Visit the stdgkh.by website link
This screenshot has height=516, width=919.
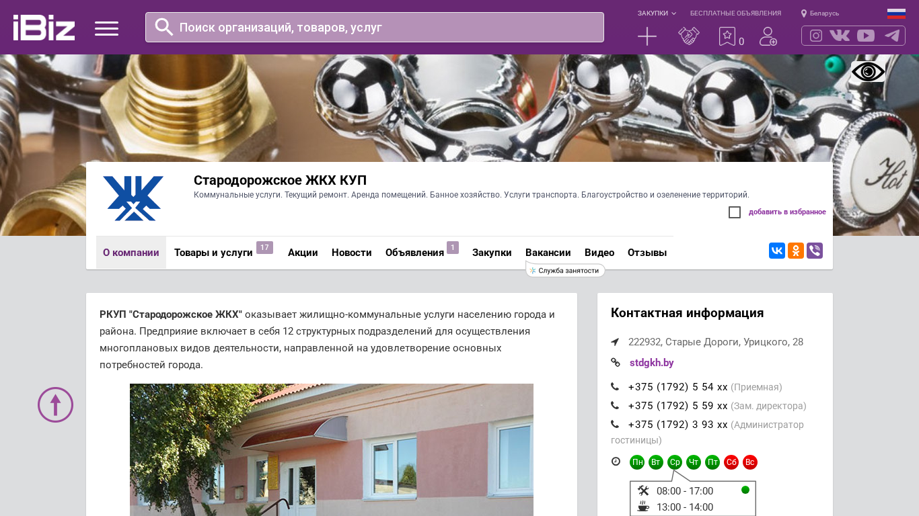[x=652, y=363]
